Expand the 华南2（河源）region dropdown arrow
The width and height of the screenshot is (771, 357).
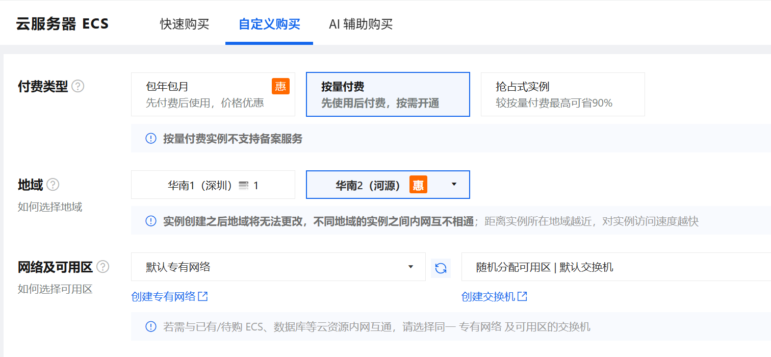tap(454, 185)
